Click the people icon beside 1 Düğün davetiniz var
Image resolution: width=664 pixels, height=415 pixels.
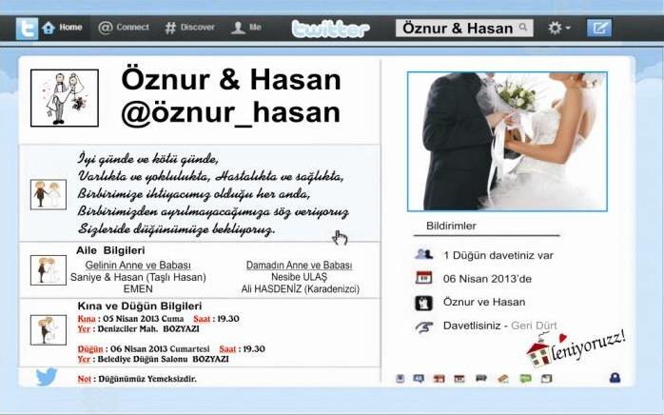[x=423, y=254]
